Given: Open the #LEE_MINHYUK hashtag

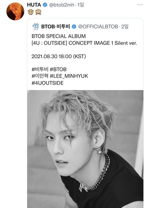Looking at the screenshot, I should click(x=69, y=76).
